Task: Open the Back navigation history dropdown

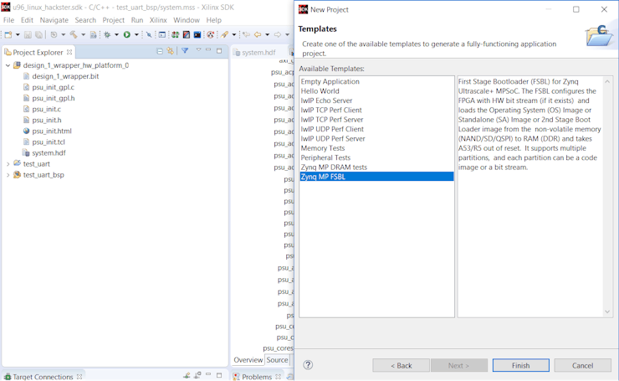Action: (x=268, y=35)
